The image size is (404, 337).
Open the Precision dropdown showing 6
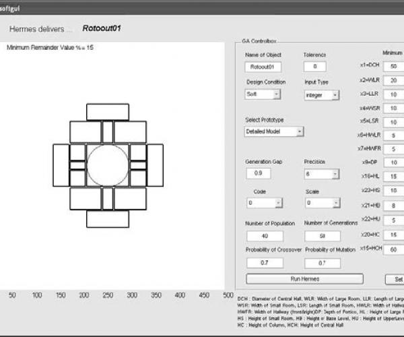click(322, 174)
